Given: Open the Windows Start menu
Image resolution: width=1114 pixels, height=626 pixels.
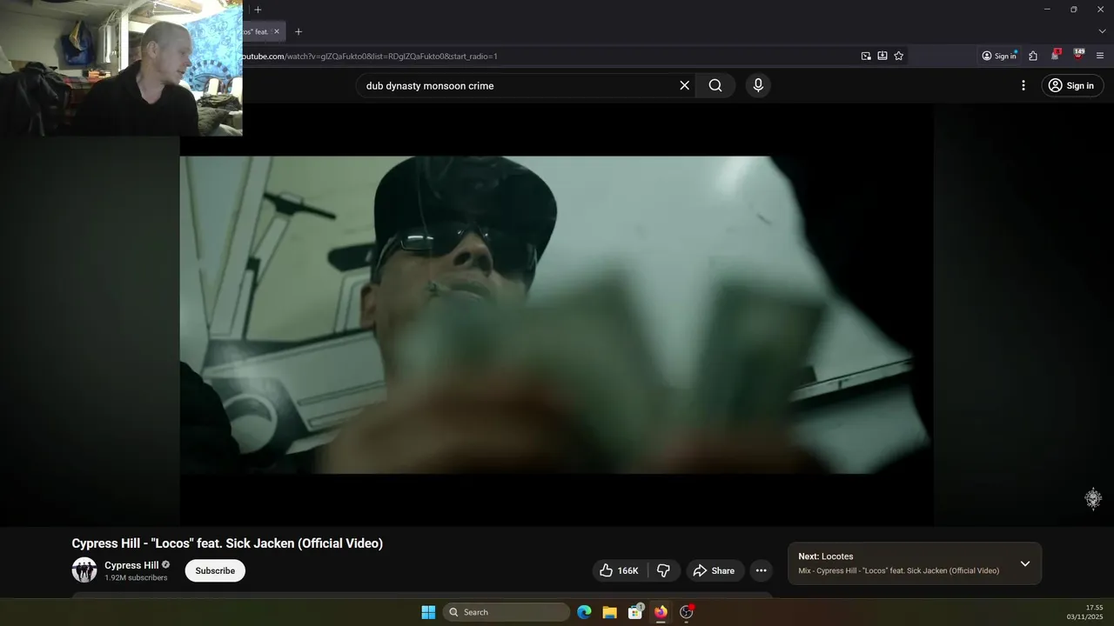Looking at the screenshot, I should coord(428,612).
